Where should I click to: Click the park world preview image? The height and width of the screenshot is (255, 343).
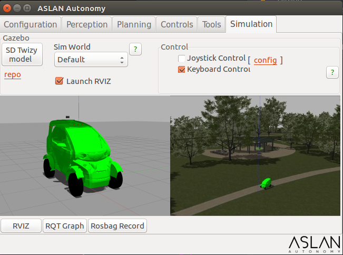click(256, 156)
